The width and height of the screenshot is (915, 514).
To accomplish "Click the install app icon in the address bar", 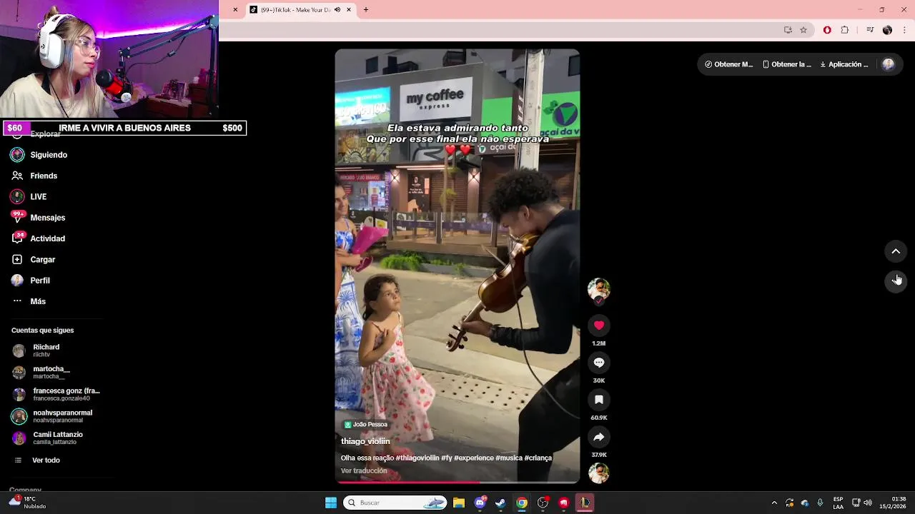I will click(x=788, y=30).
